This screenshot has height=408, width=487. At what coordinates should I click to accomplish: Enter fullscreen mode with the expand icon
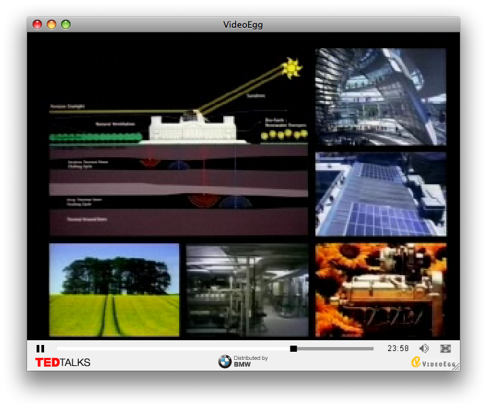point(446,348)
